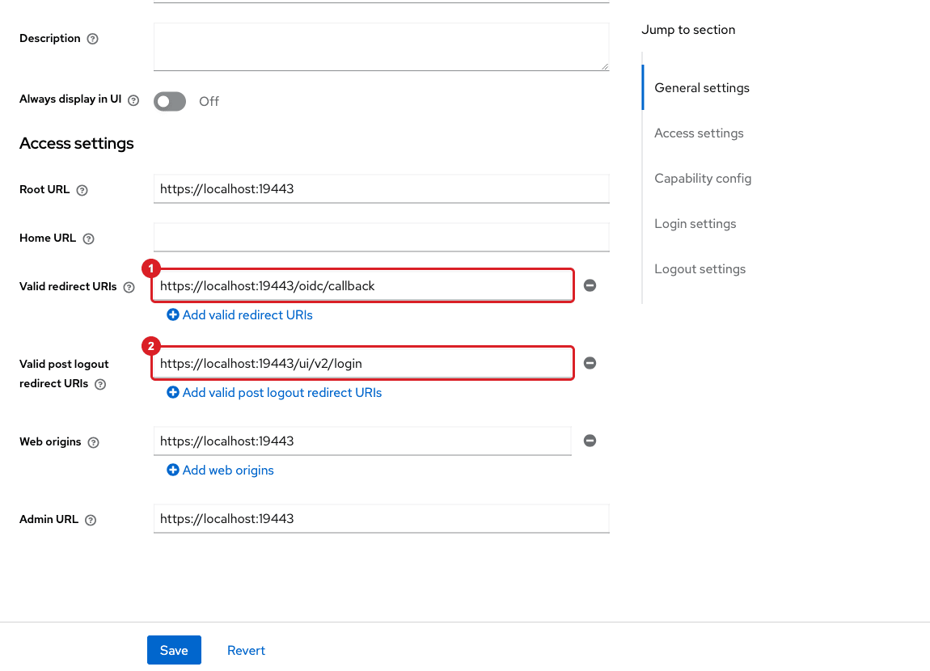Jump to Access settings section
930x671 pixels.
pyautogui.click(x=699, y=133)
